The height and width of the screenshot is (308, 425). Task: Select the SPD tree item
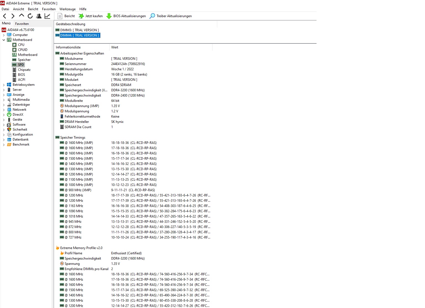[18, 65]
